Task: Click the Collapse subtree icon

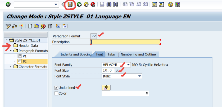Action: click(x=65, y=26)
